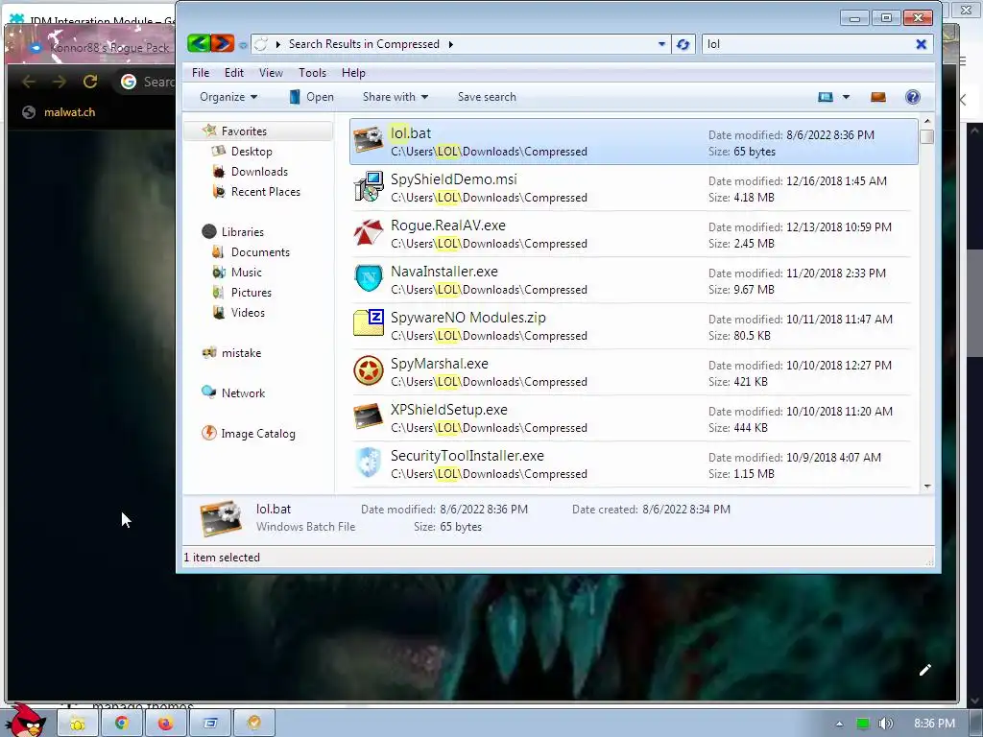Screen dimensions: 983x737
Task: Open the Edit menu
Action: point(234,73)
